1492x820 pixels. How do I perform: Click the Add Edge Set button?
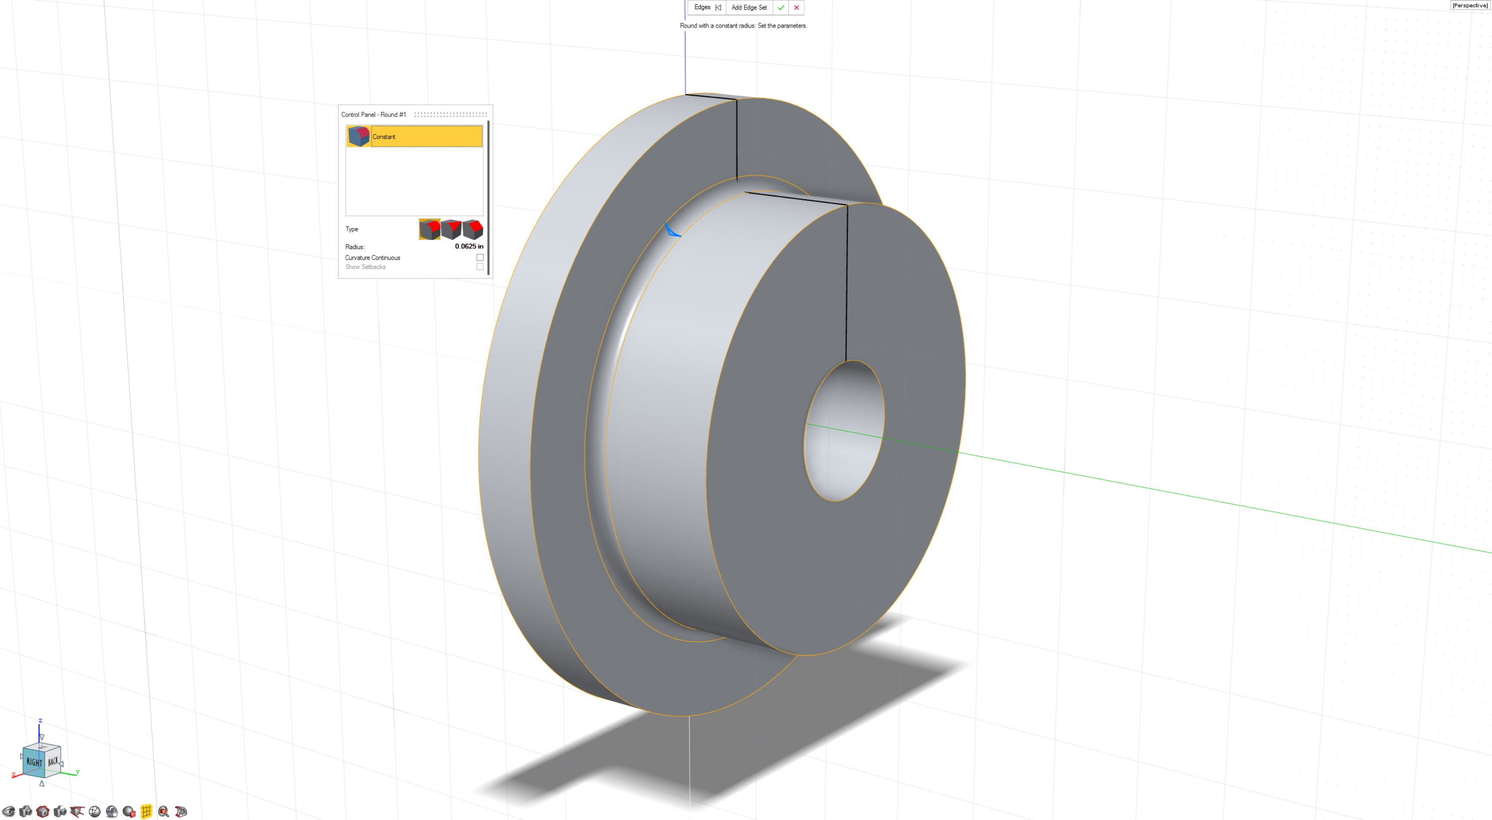point(749,7)
